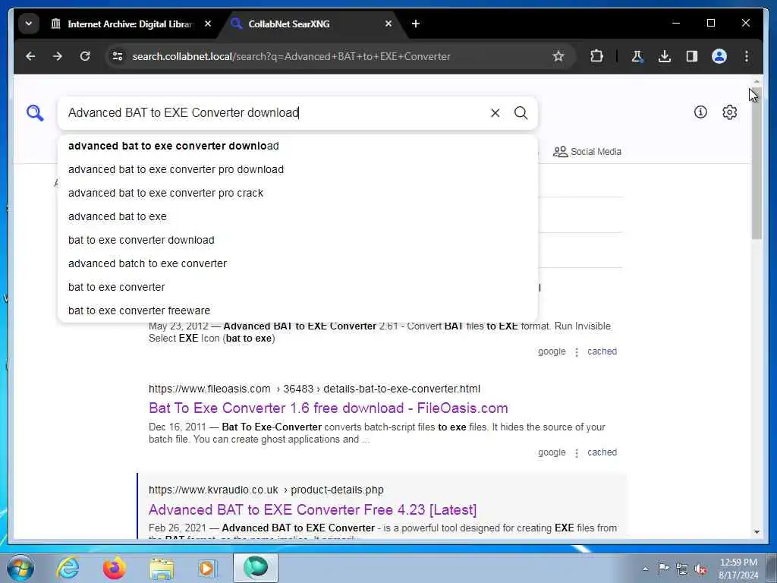Switch to Internet Archive tab
Image resolution: width=777 pixels, height=583 pixels.
[x=130, y=24]
